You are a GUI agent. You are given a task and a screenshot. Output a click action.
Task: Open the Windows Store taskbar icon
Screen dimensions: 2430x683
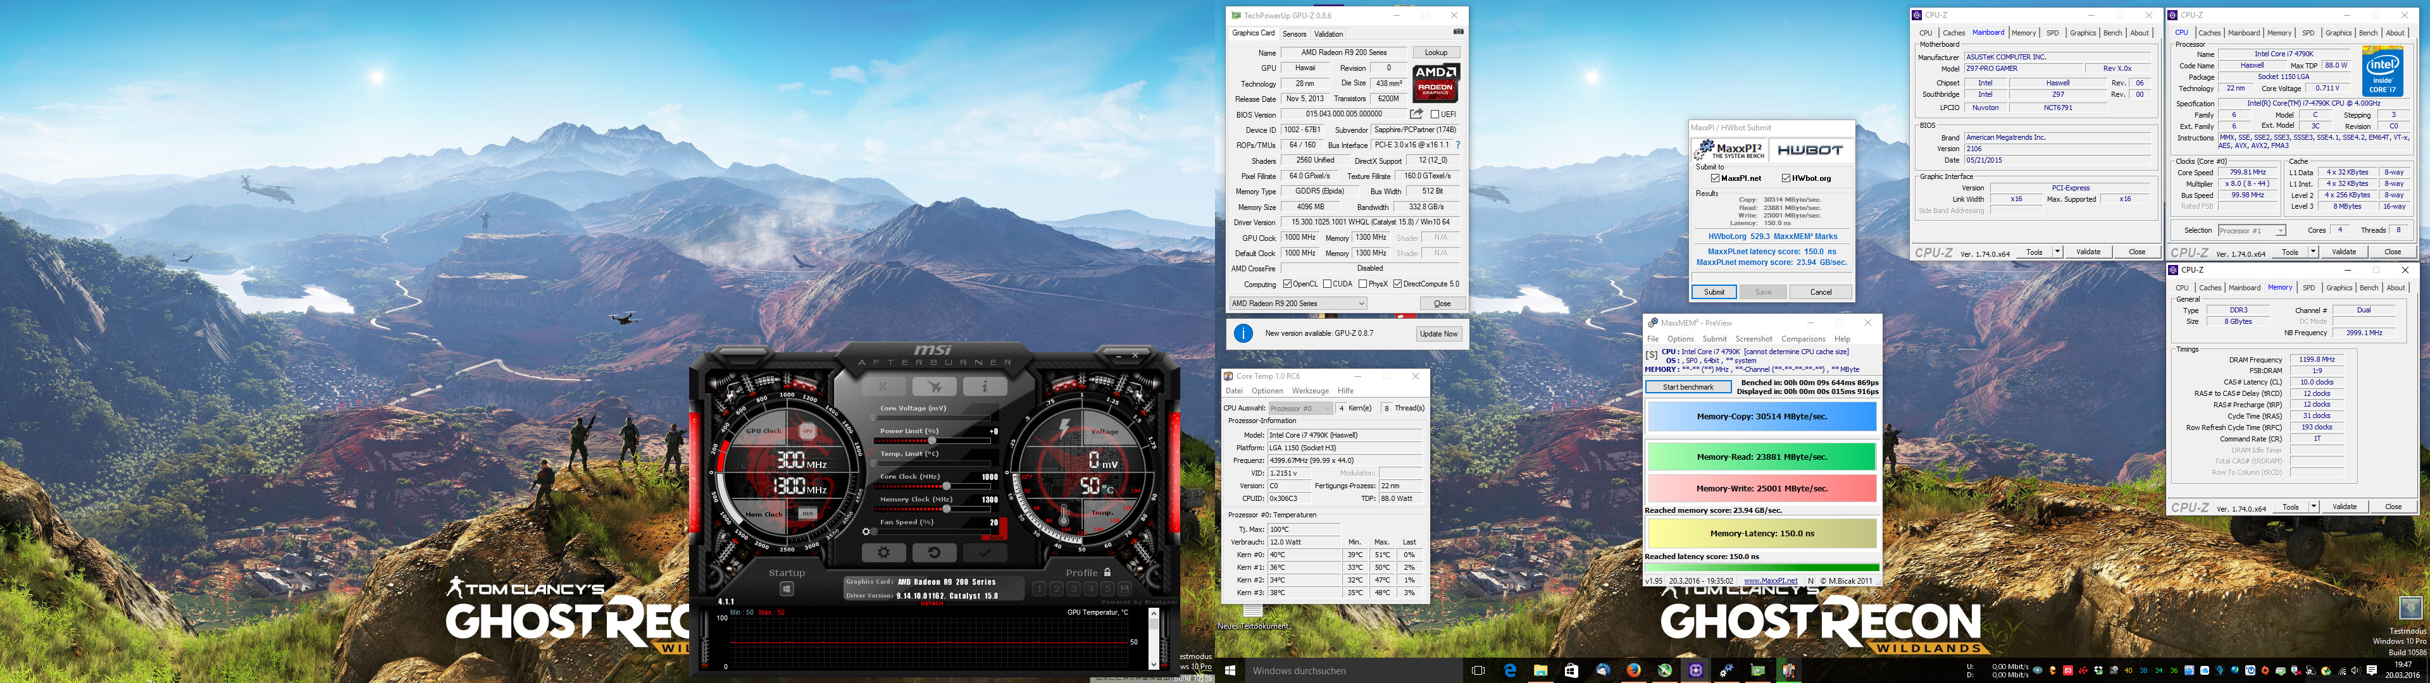tap(1571, 671)
